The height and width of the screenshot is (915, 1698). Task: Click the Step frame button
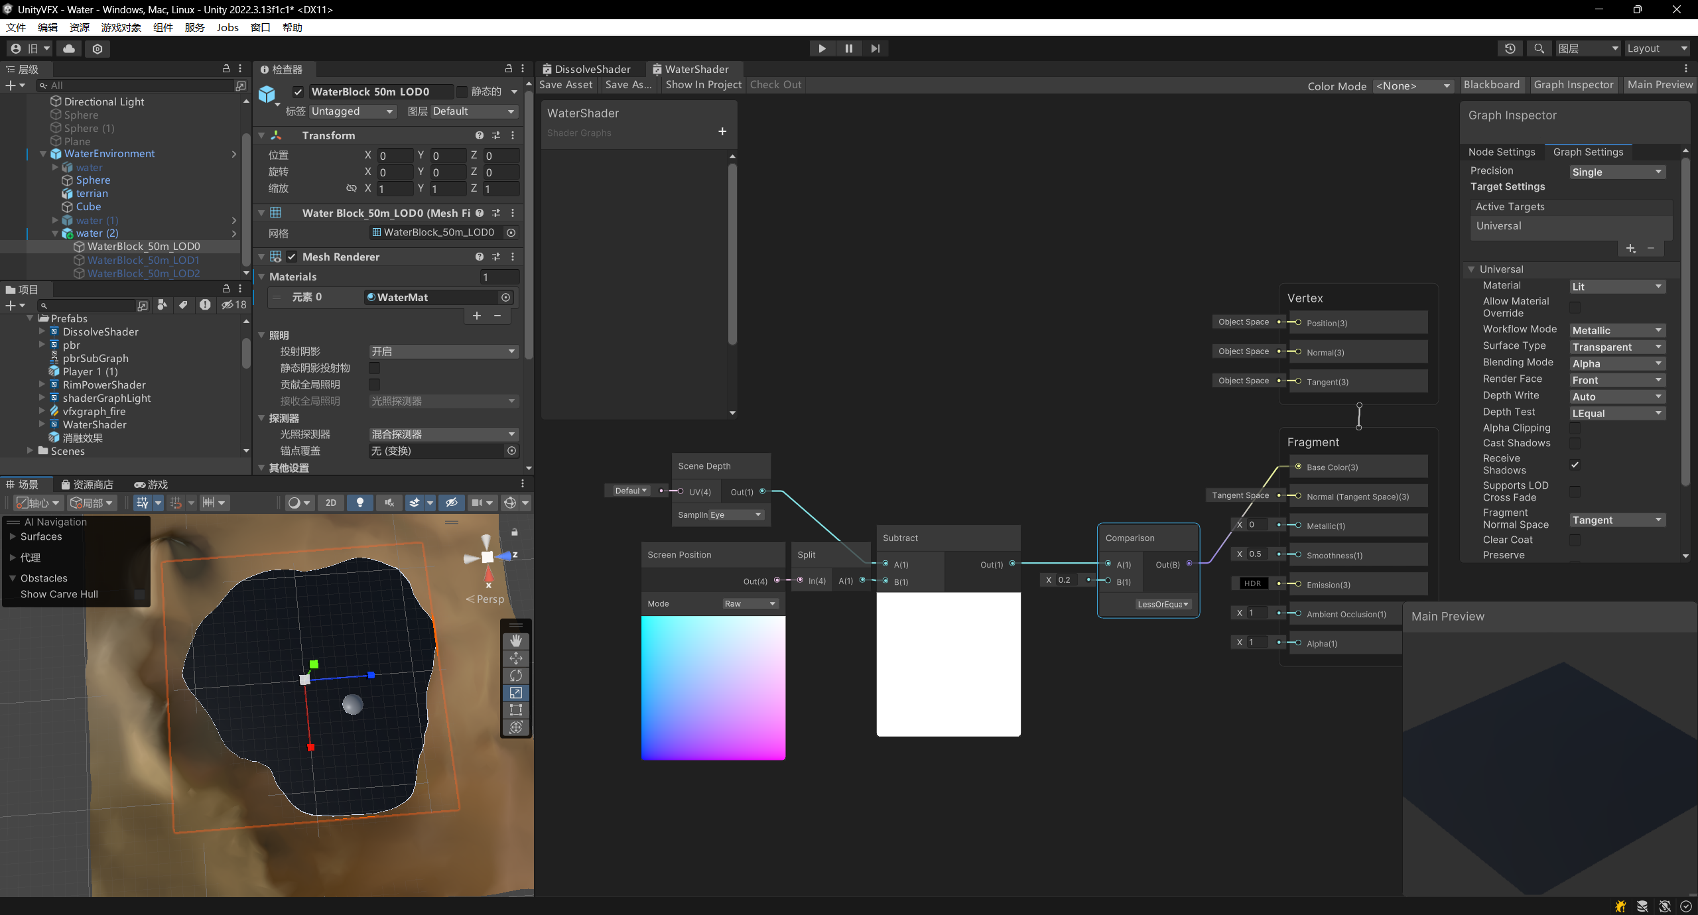[x=876, y=48]
